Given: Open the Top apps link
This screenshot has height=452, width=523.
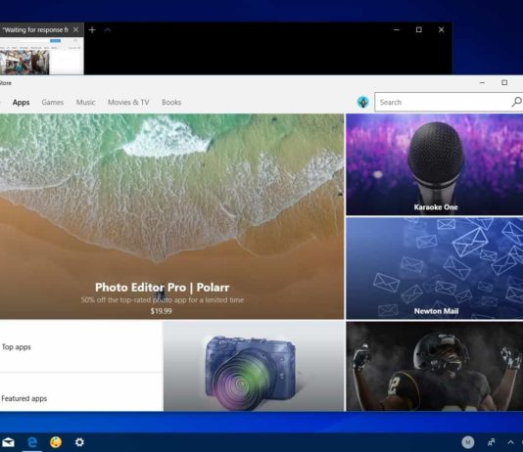Looking at the screenshot, I should (x=17, y=347).
